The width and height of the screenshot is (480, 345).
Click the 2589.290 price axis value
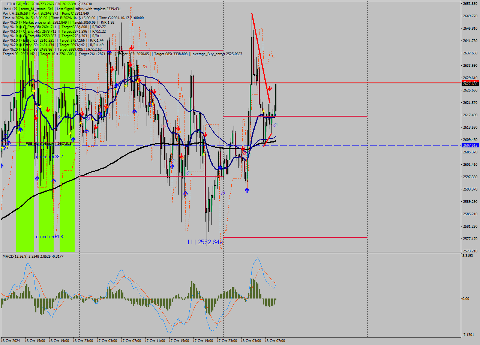point(470,201)
